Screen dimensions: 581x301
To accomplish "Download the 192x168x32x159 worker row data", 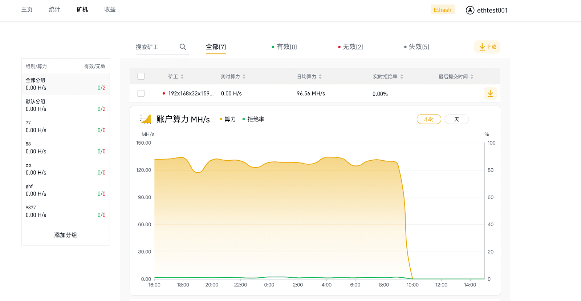I will click(x=490, y=93).
